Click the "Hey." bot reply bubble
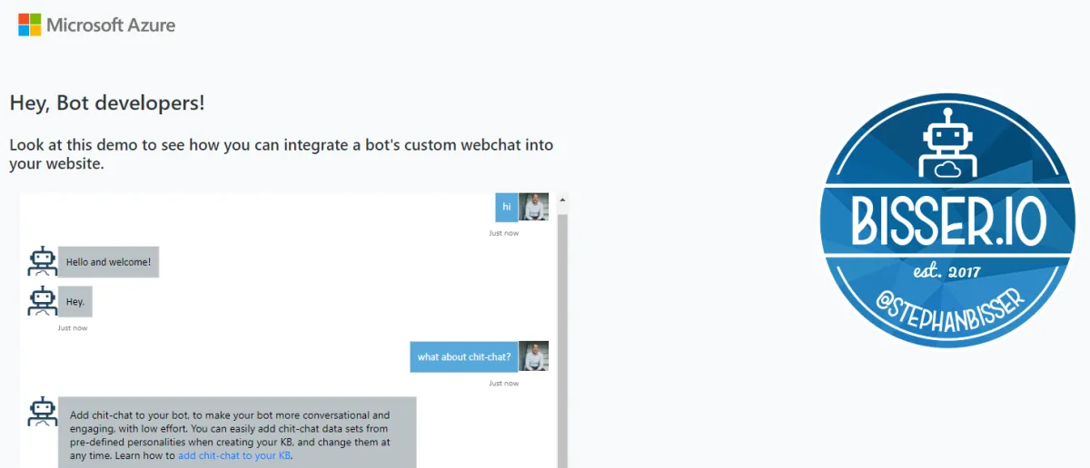 pyautogui.click(x=74, y=302)
